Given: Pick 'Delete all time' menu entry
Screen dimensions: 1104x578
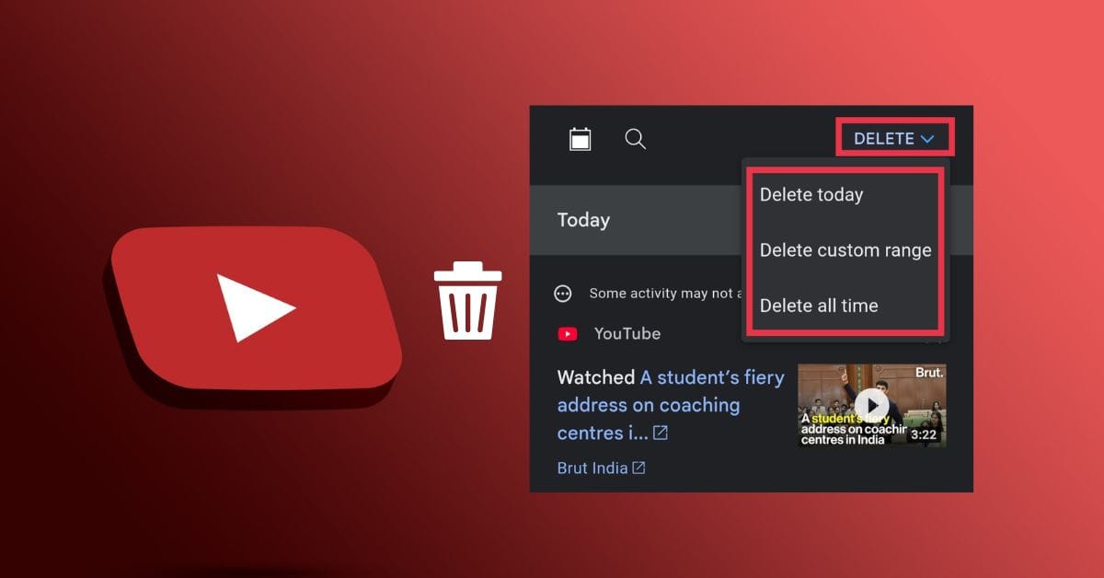Looking at the screenshot, I should pyautogui.click(x=819, y=306).
